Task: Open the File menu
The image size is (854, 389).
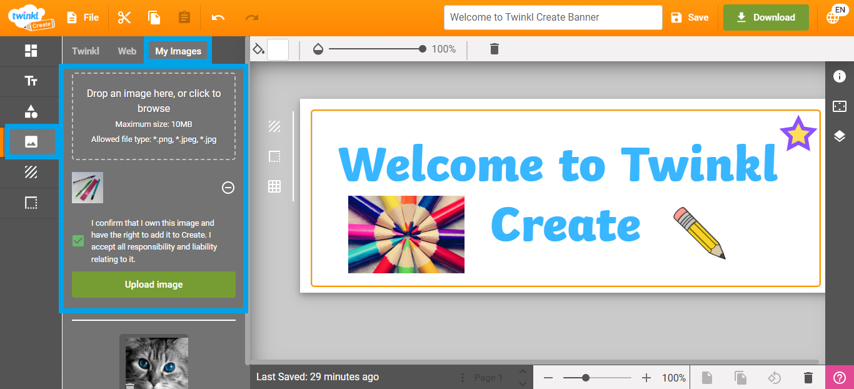Action: coord(83,18)
